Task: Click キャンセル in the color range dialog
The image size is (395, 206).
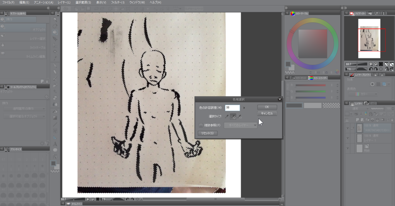Action: [267, 113]
